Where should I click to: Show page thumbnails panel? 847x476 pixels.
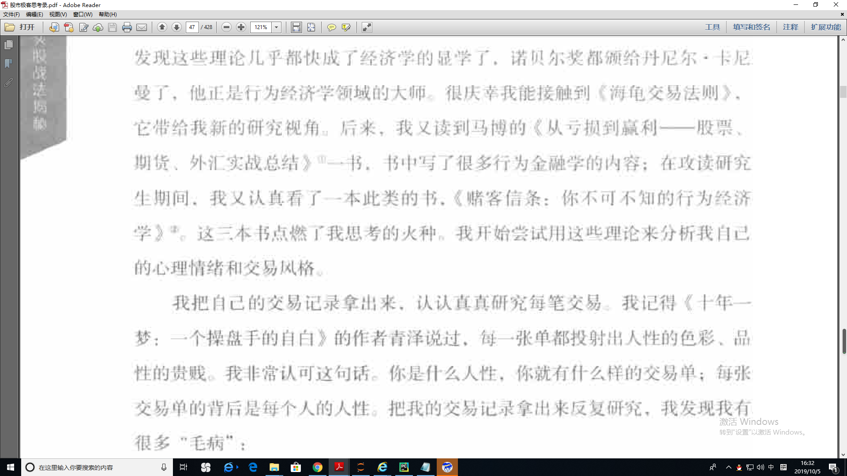[x=8, y=45]
